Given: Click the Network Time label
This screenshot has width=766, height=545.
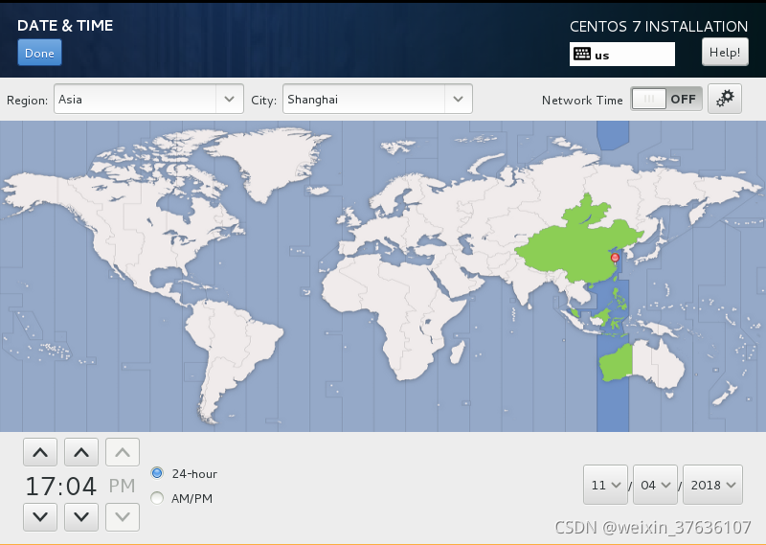Looking at the screenshot, I should click(x=582, y=101).
